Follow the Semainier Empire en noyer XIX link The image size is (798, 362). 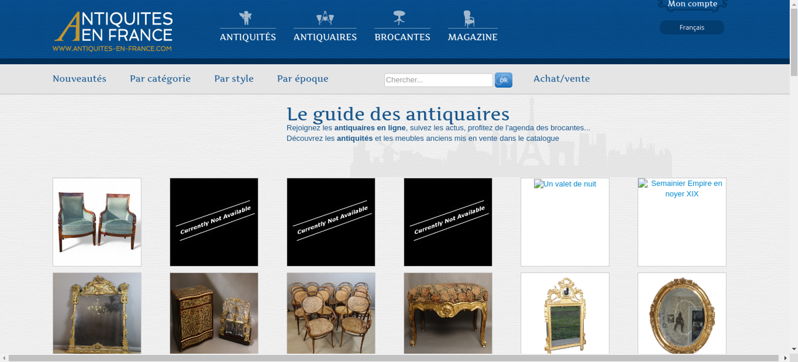[x=686, y=189]
